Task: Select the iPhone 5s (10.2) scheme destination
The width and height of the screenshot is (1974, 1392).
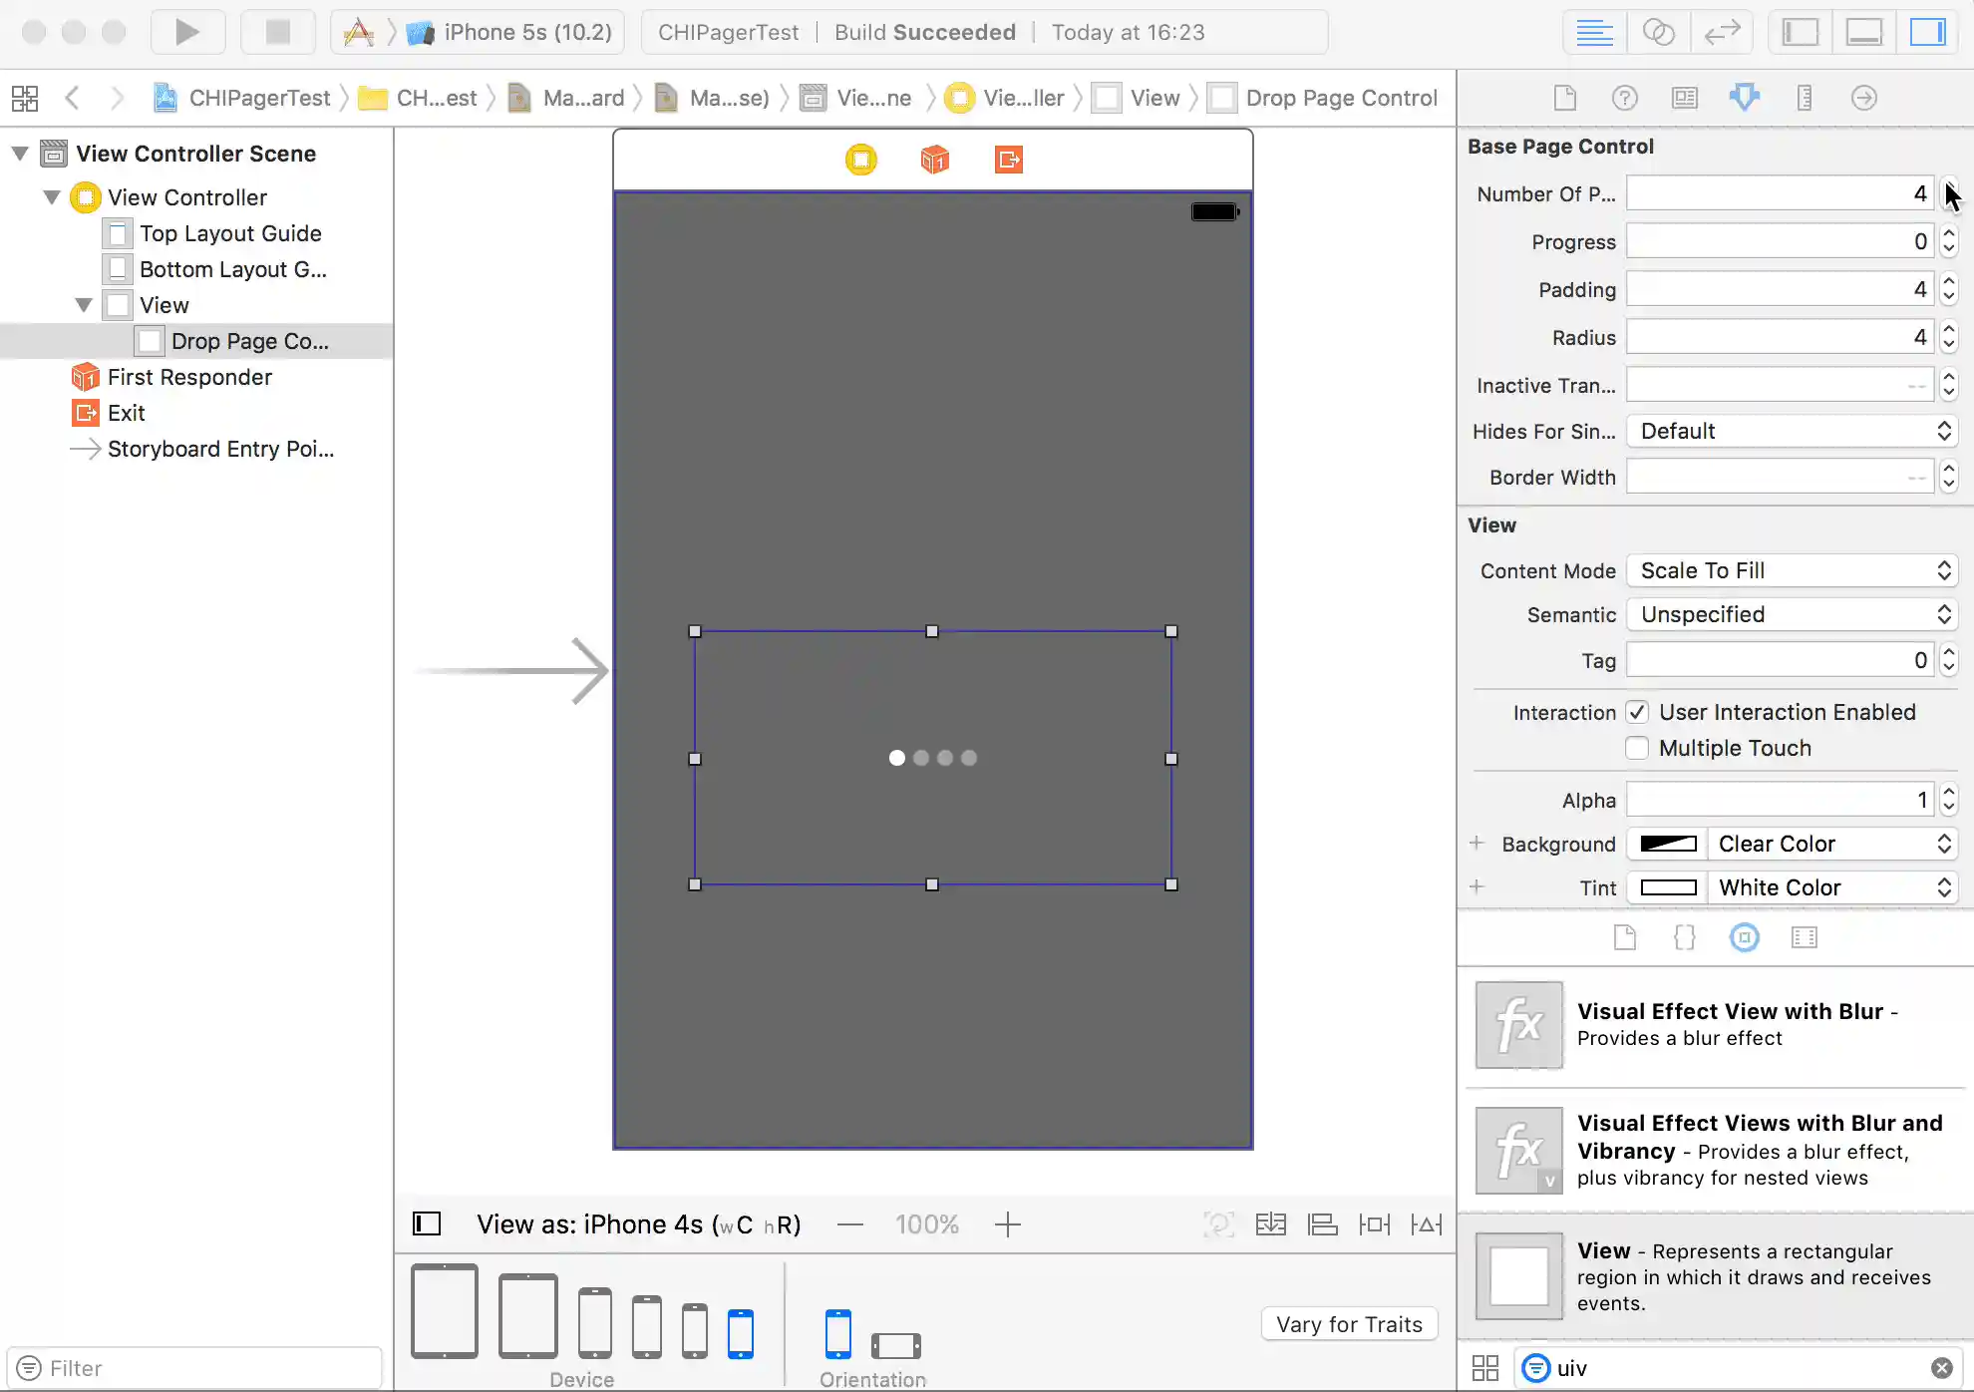Action: click(526, 32)
